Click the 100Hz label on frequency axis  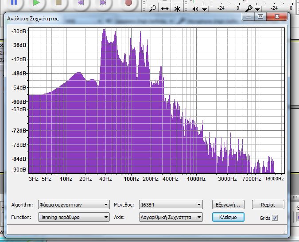(132, 179)
